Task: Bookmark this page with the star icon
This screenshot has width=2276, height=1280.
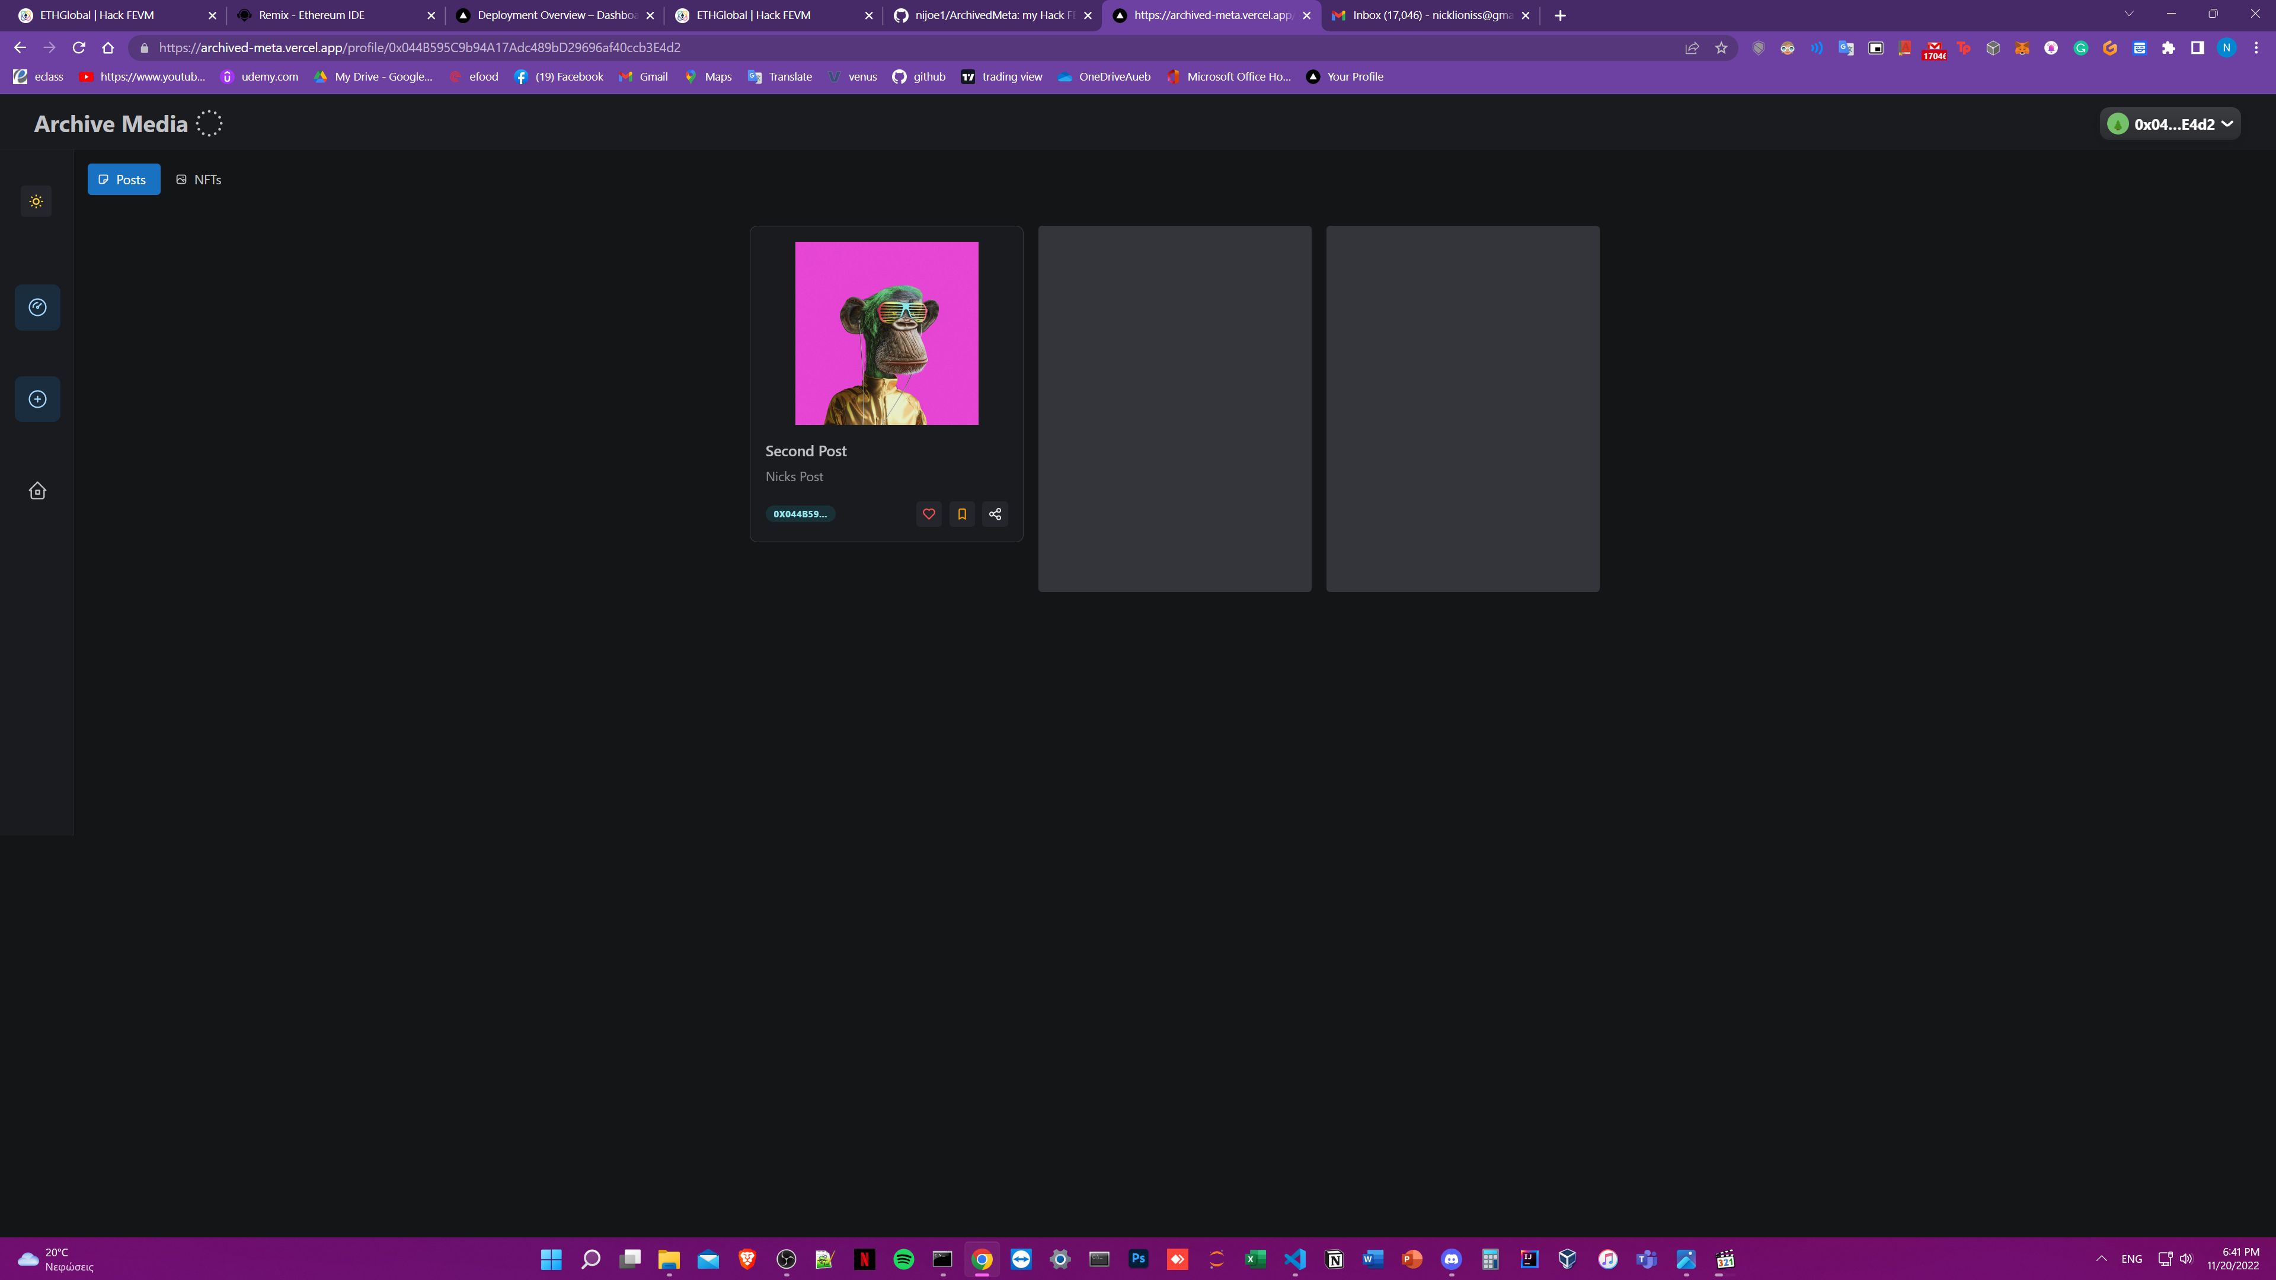Action: pos(1721,47)
